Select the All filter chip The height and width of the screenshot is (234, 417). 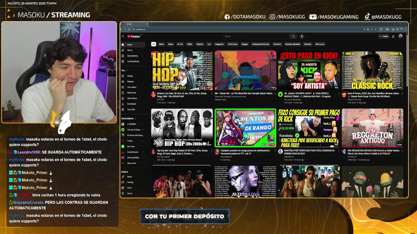[x=154, y=44]
